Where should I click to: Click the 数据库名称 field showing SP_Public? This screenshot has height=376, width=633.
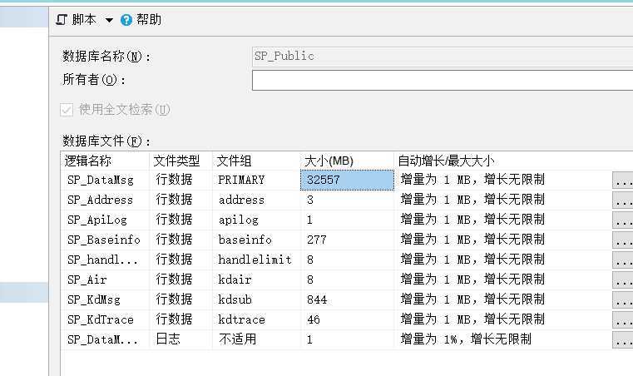click(x=443, y=56)
